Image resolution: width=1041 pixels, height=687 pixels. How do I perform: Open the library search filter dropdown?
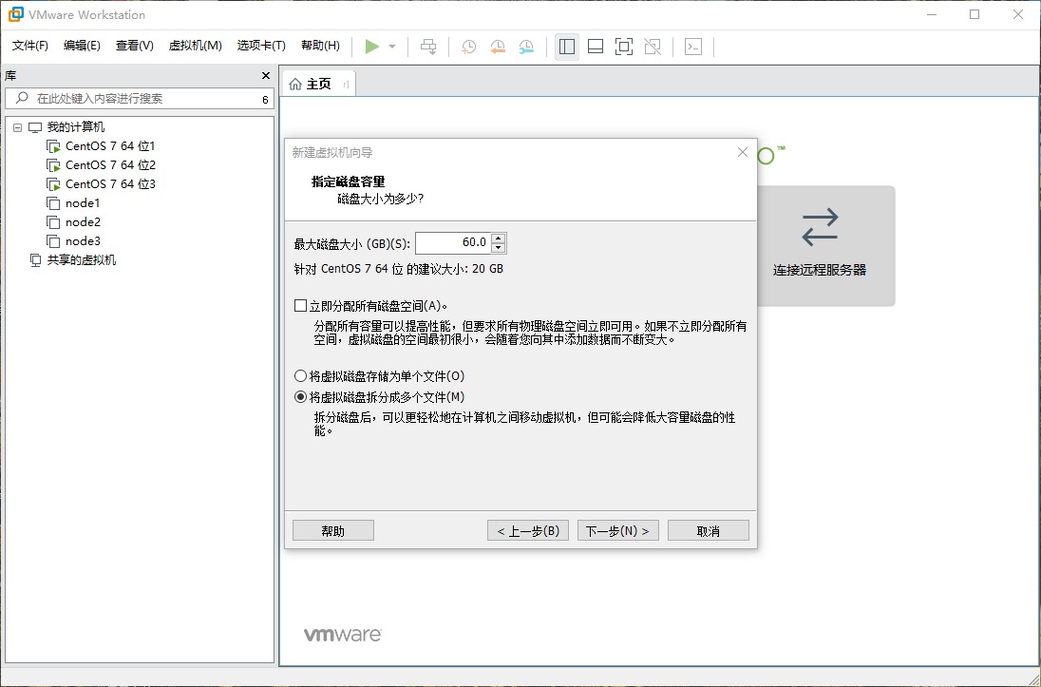click(x=265, y=99)
